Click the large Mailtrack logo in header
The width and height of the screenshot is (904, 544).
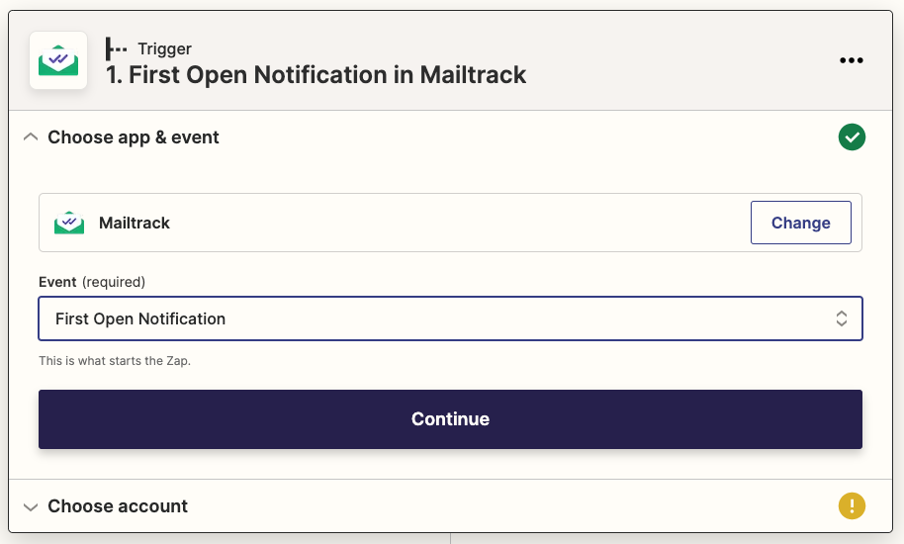[x=58, y=60]
